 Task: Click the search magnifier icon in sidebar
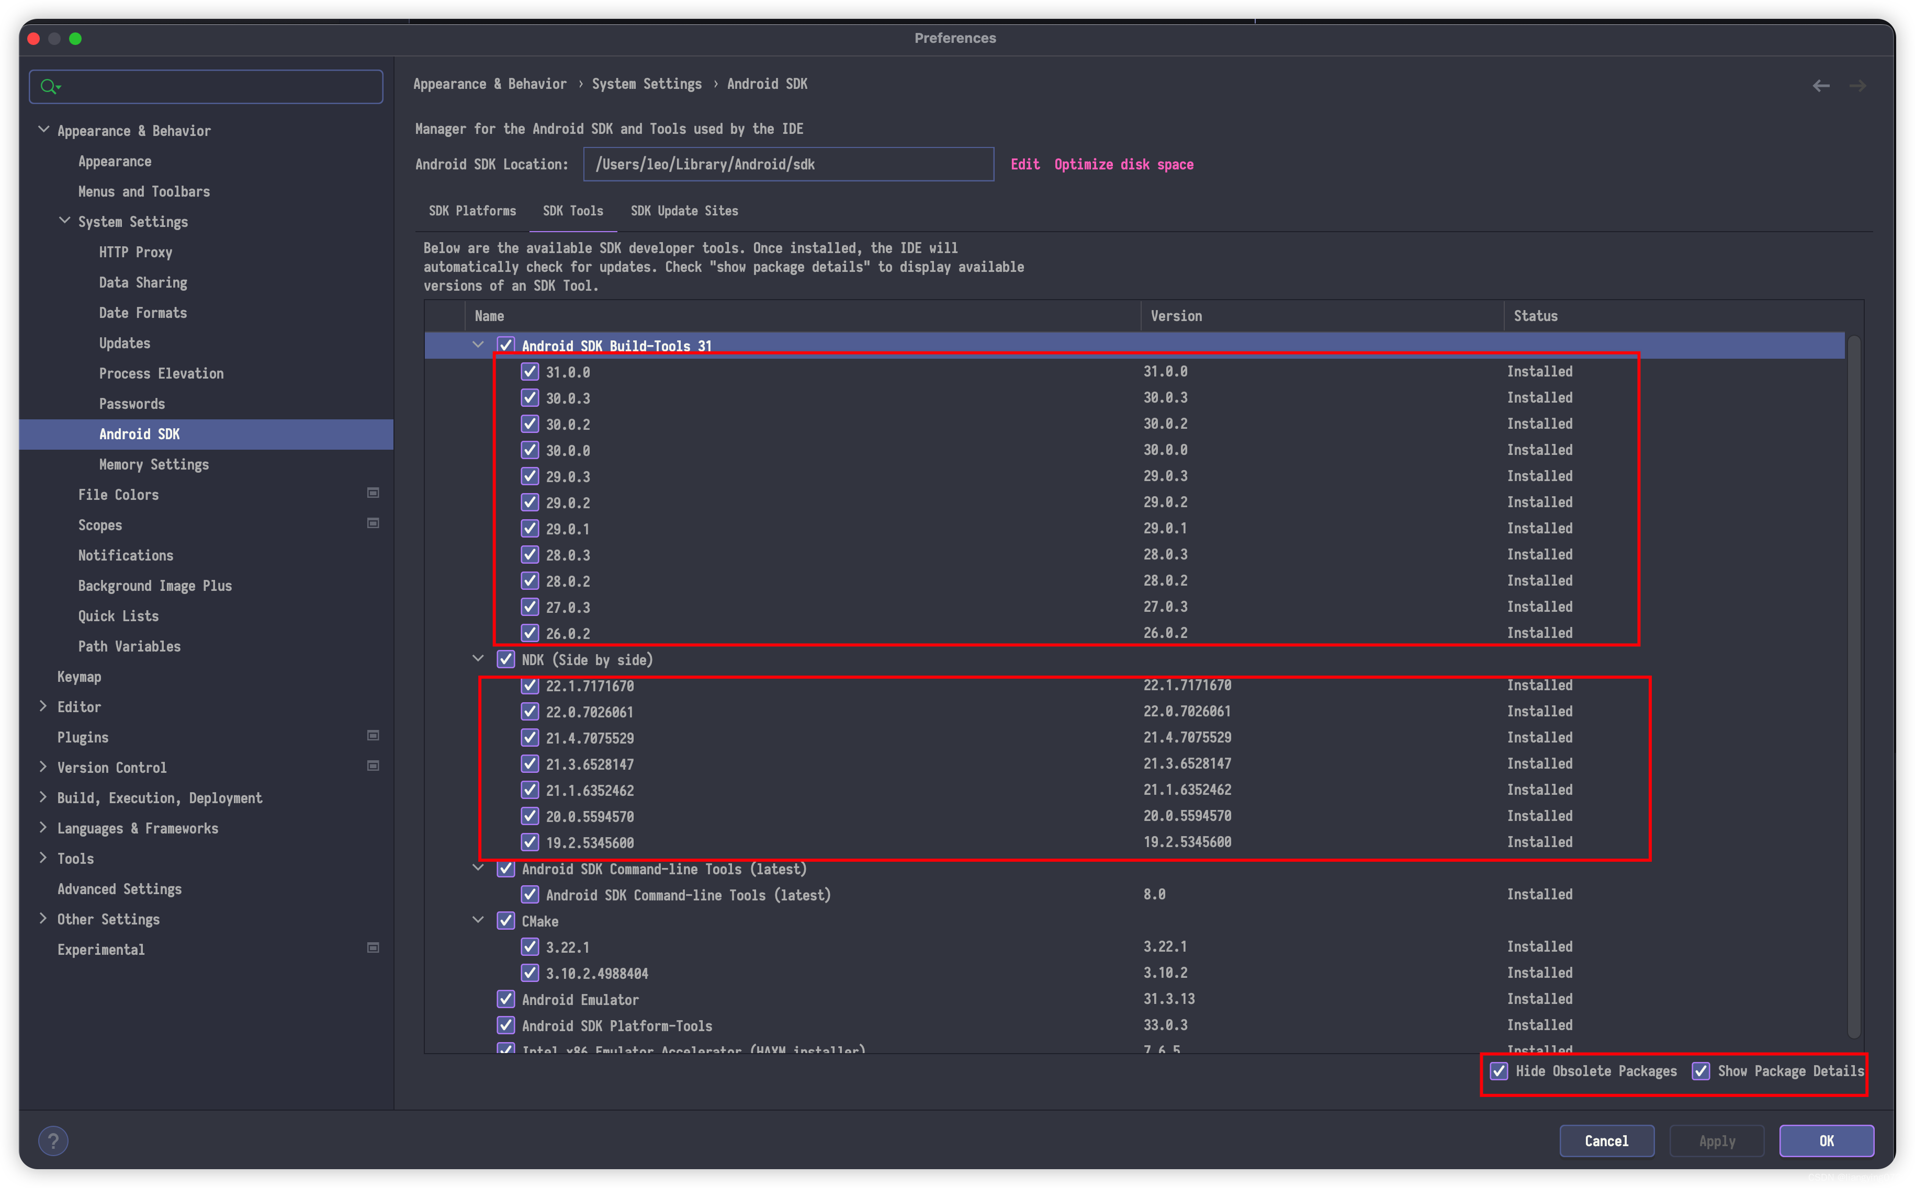click(x=50, y=86)
